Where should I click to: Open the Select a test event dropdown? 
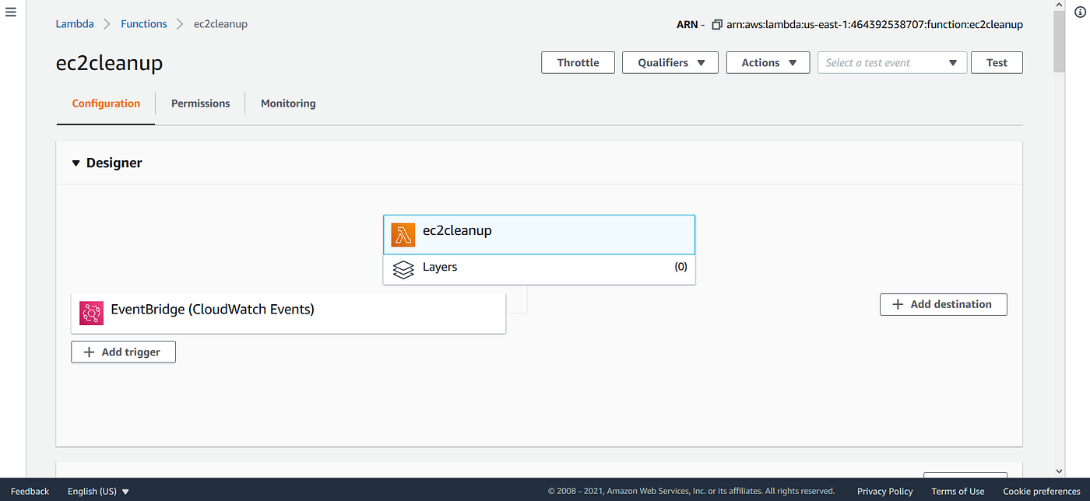coord(892,62)
